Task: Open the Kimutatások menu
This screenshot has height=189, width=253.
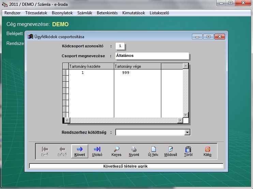Action: click(x=134, y=13)
